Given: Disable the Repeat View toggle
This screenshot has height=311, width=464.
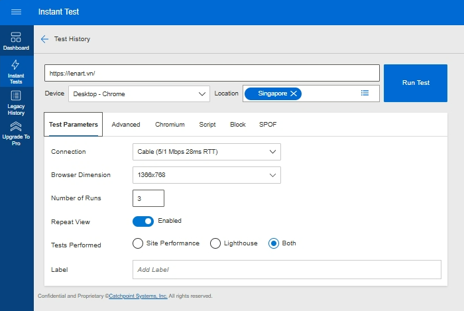Looking at the screenshot, I should (143, 221).
